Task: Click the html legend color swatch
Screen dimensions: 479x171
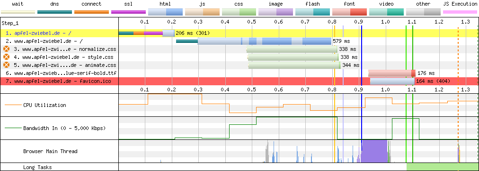Action: pyautogui.click(x=165, y=12)
